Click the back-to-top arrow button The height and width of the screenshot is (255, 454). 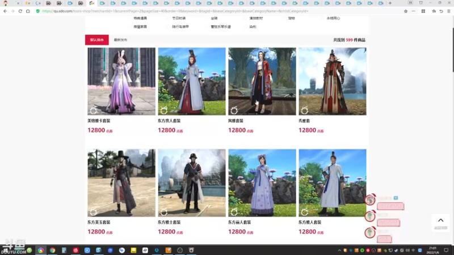[441, 223]
